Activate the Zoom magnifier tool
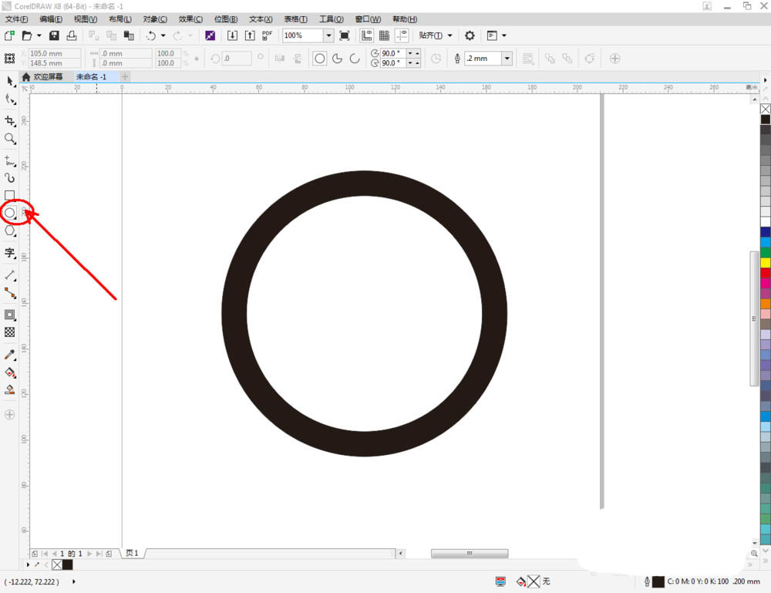Image resolution: width=771 pixels, height=593 pixels. coord(10,139)
